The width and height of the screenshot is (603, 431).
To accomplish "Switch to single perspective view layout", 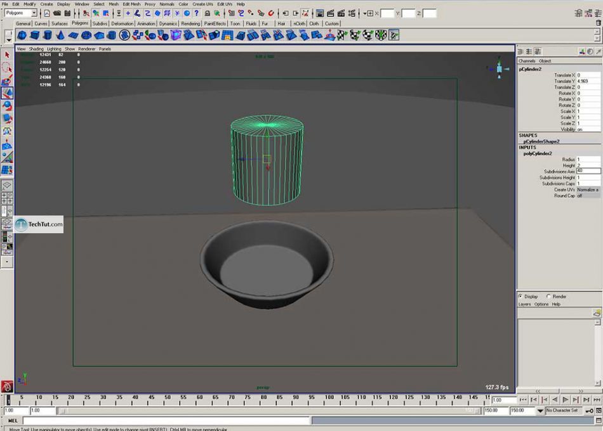I will pos(7,186).
